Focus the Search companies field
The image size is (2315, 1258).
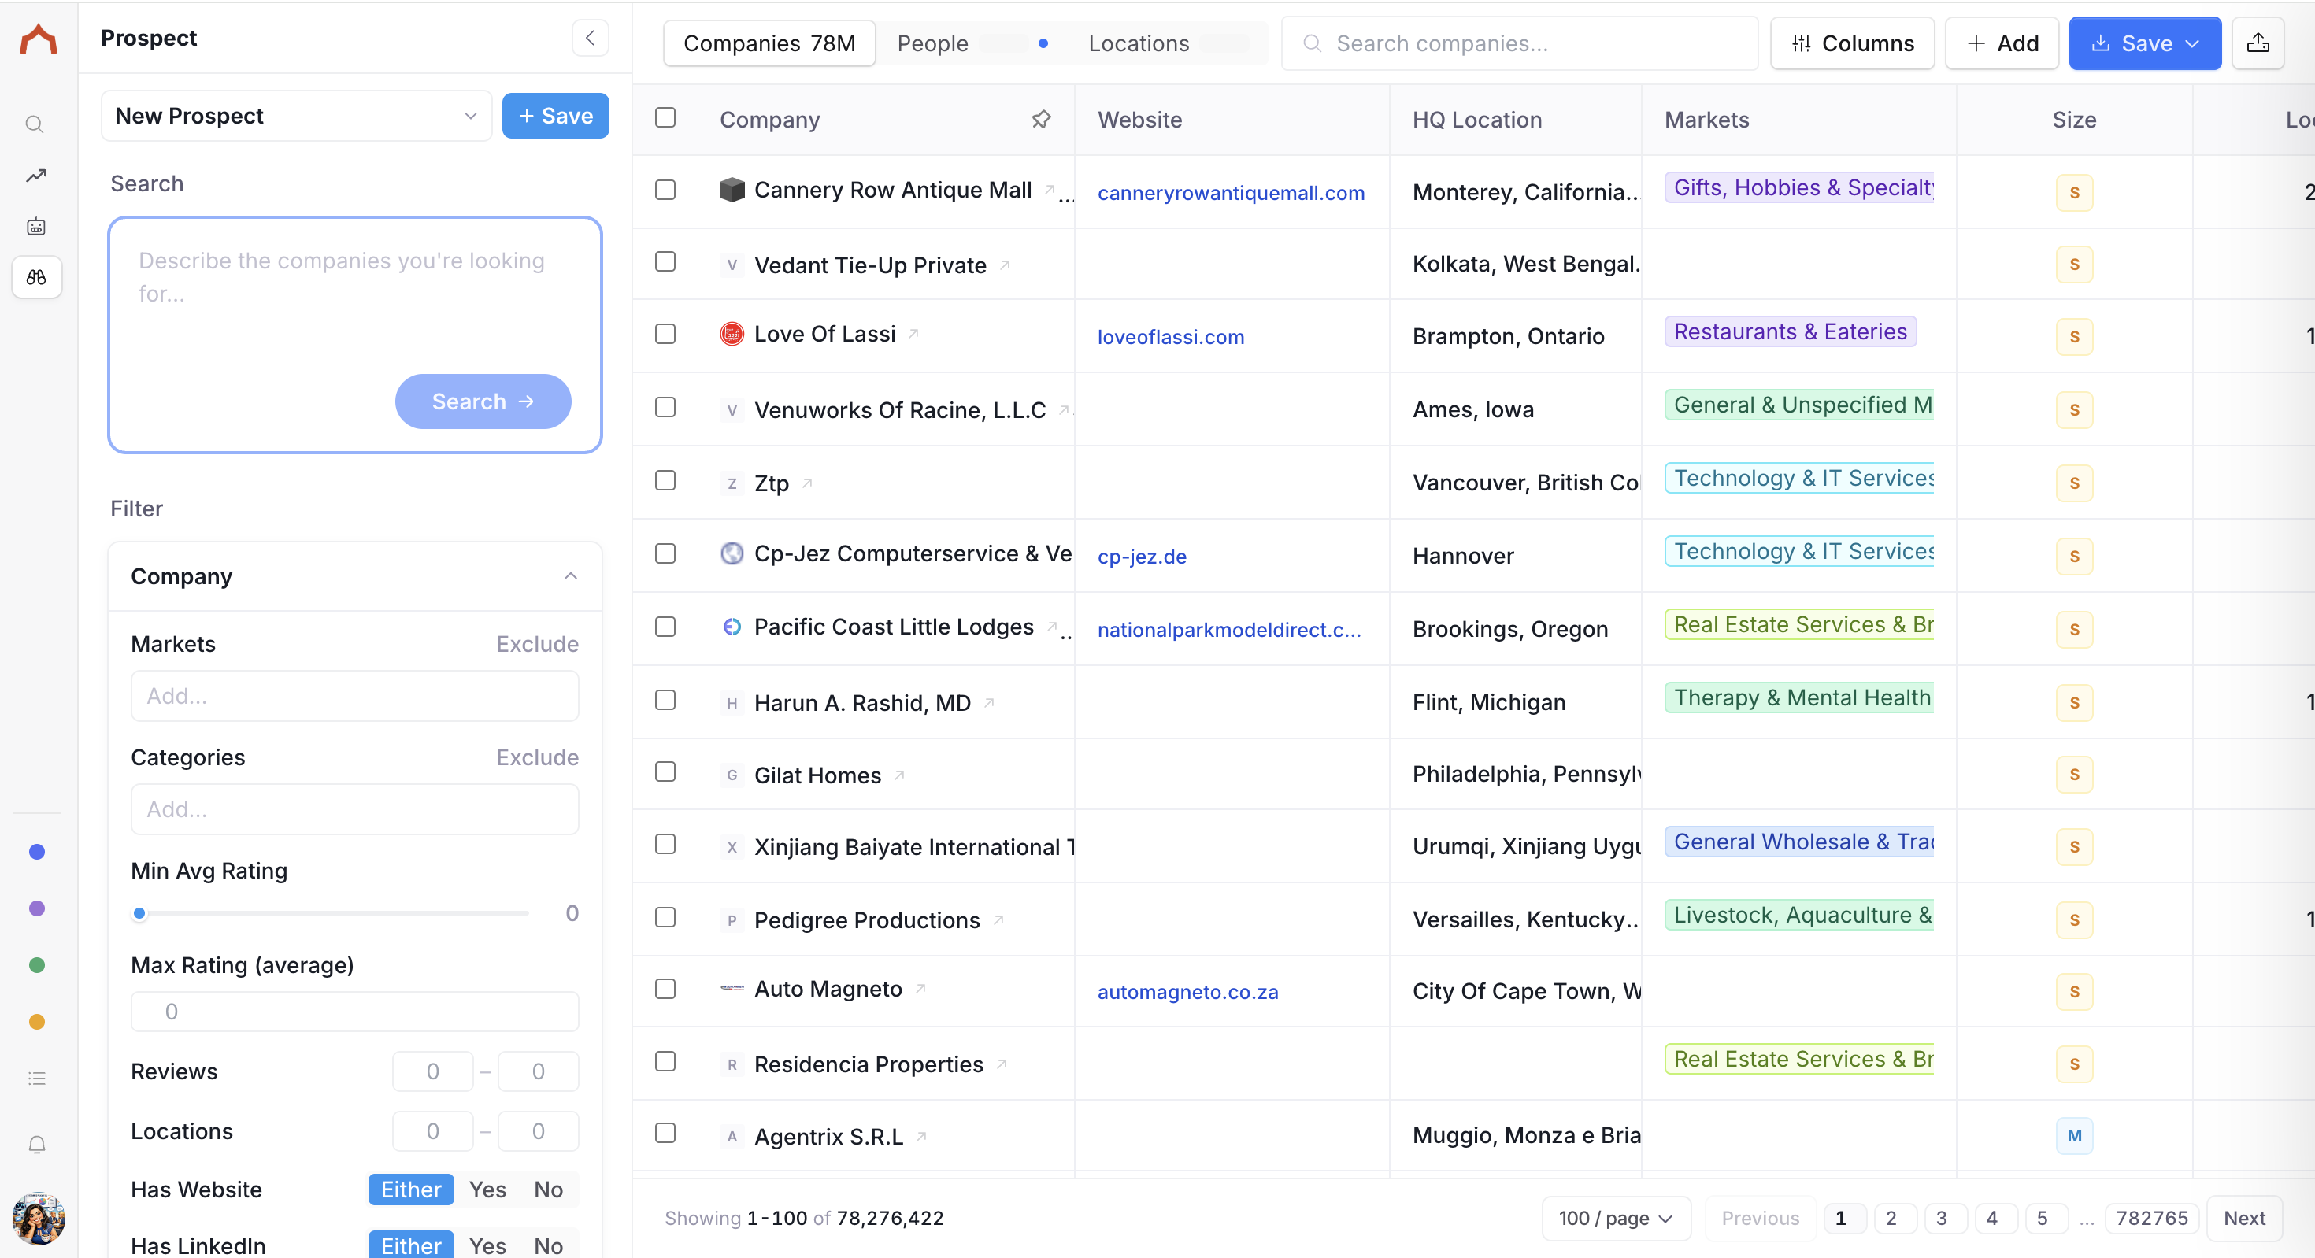point(1519,43)
